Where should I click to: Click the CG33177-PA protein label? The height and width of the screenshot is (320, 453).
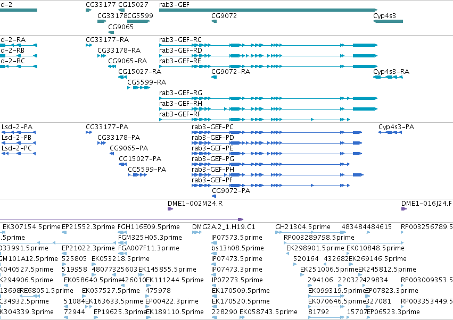coord(107,127)
